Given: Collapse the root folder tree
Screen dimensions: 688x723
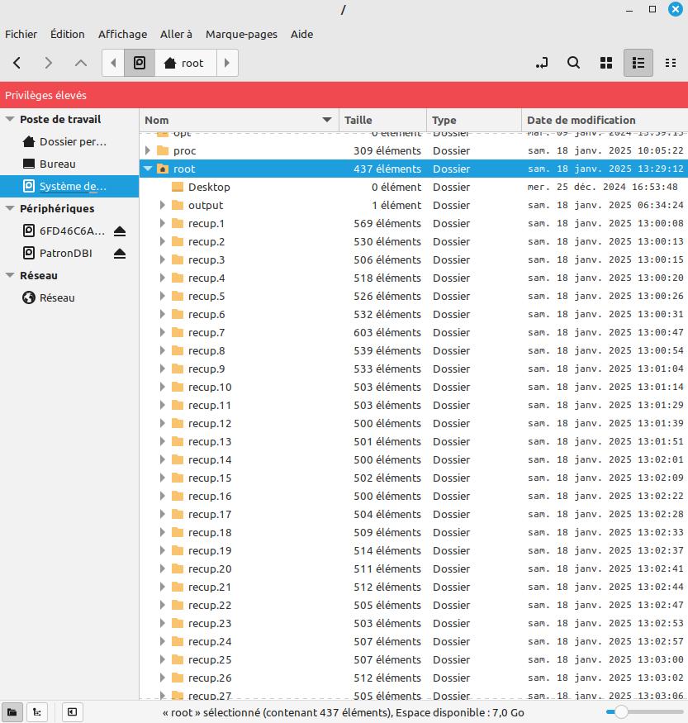Looking at the screenshot, I should 148,169.
